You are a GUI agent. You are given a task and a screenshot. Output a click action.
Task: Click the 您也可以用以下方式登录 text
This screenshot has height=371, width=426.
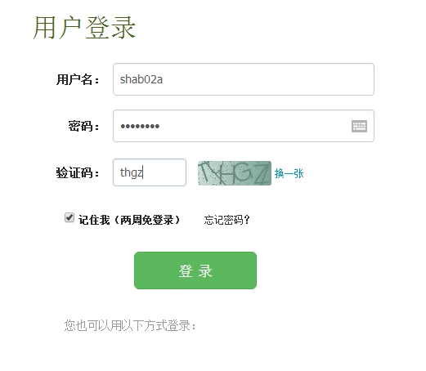coord(130,325)
